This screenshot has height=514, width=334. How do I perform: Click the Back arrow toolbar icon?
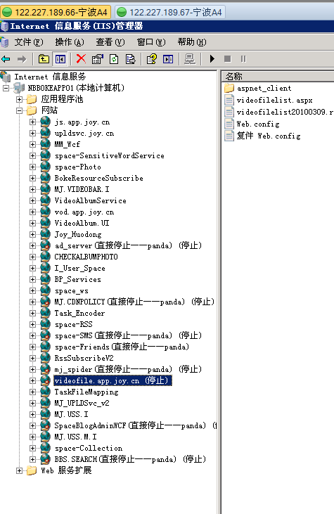[x=6, y=59]
